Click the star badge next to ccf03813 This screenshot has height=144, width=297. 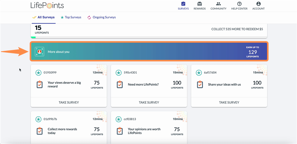point(118,119)
